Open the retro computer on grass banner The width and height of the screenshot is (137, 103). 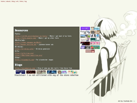pyautogui.click(x=85, y=36)
